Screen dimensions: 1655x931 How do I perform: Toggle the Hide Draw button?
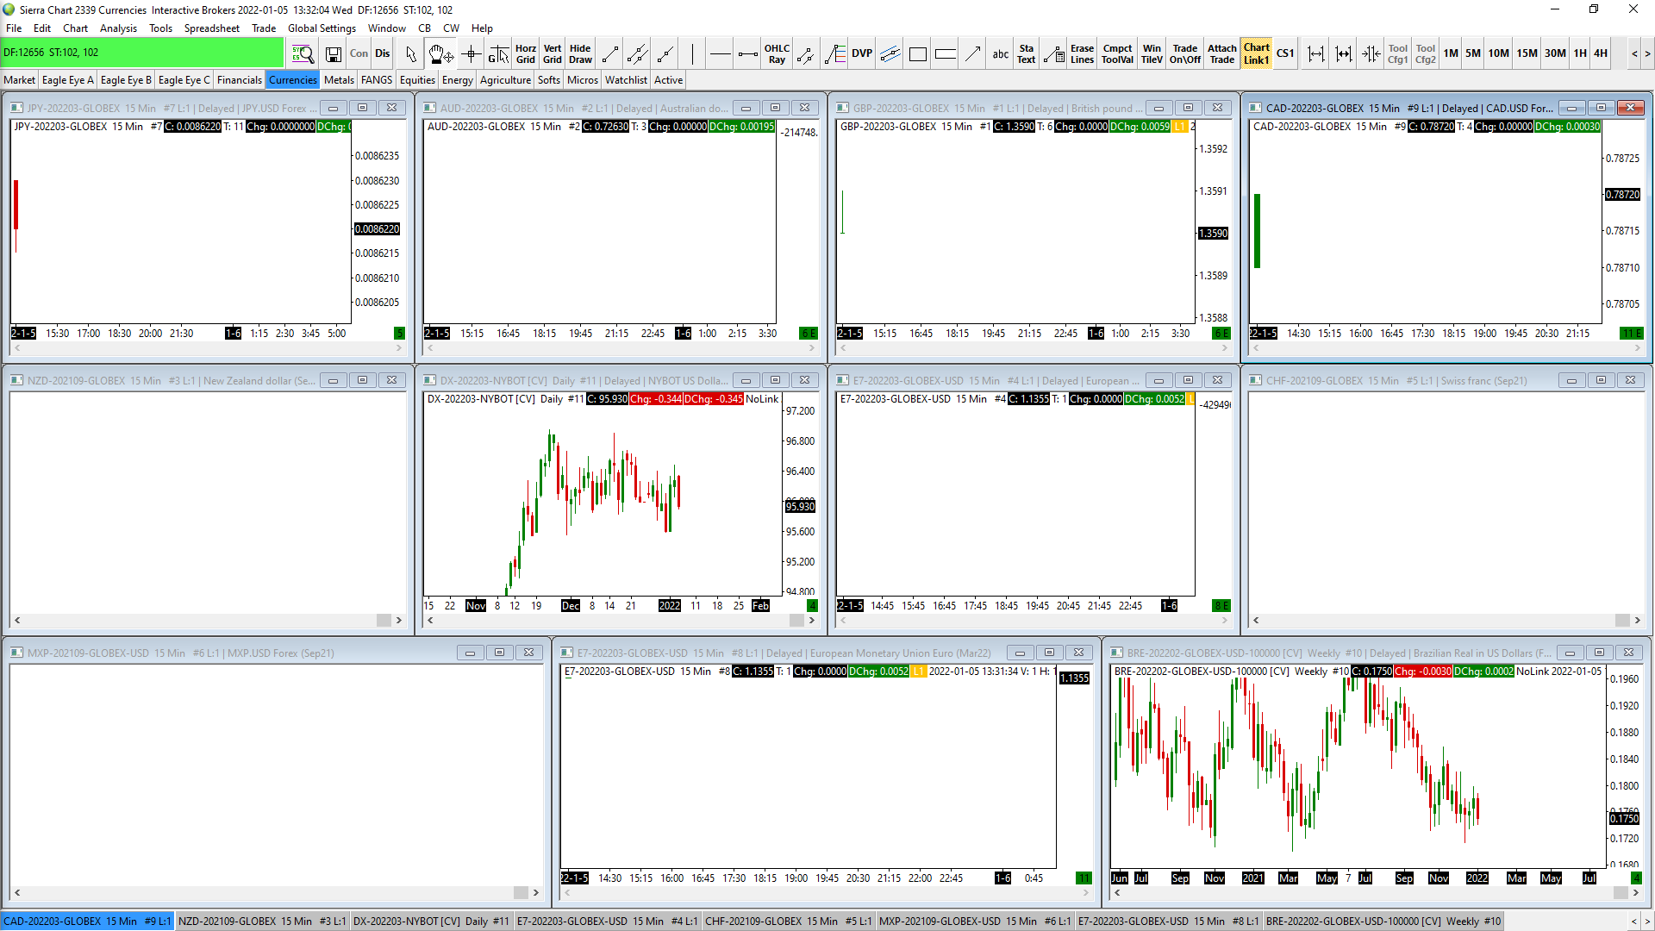point(580,53)
